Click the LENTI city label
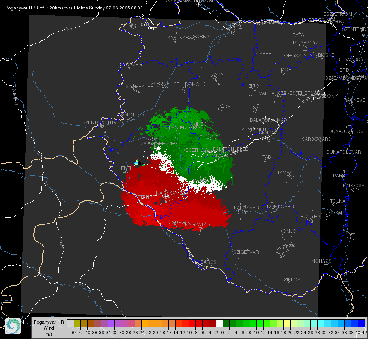This screenshot has height=339, width=368. [125, 168]
